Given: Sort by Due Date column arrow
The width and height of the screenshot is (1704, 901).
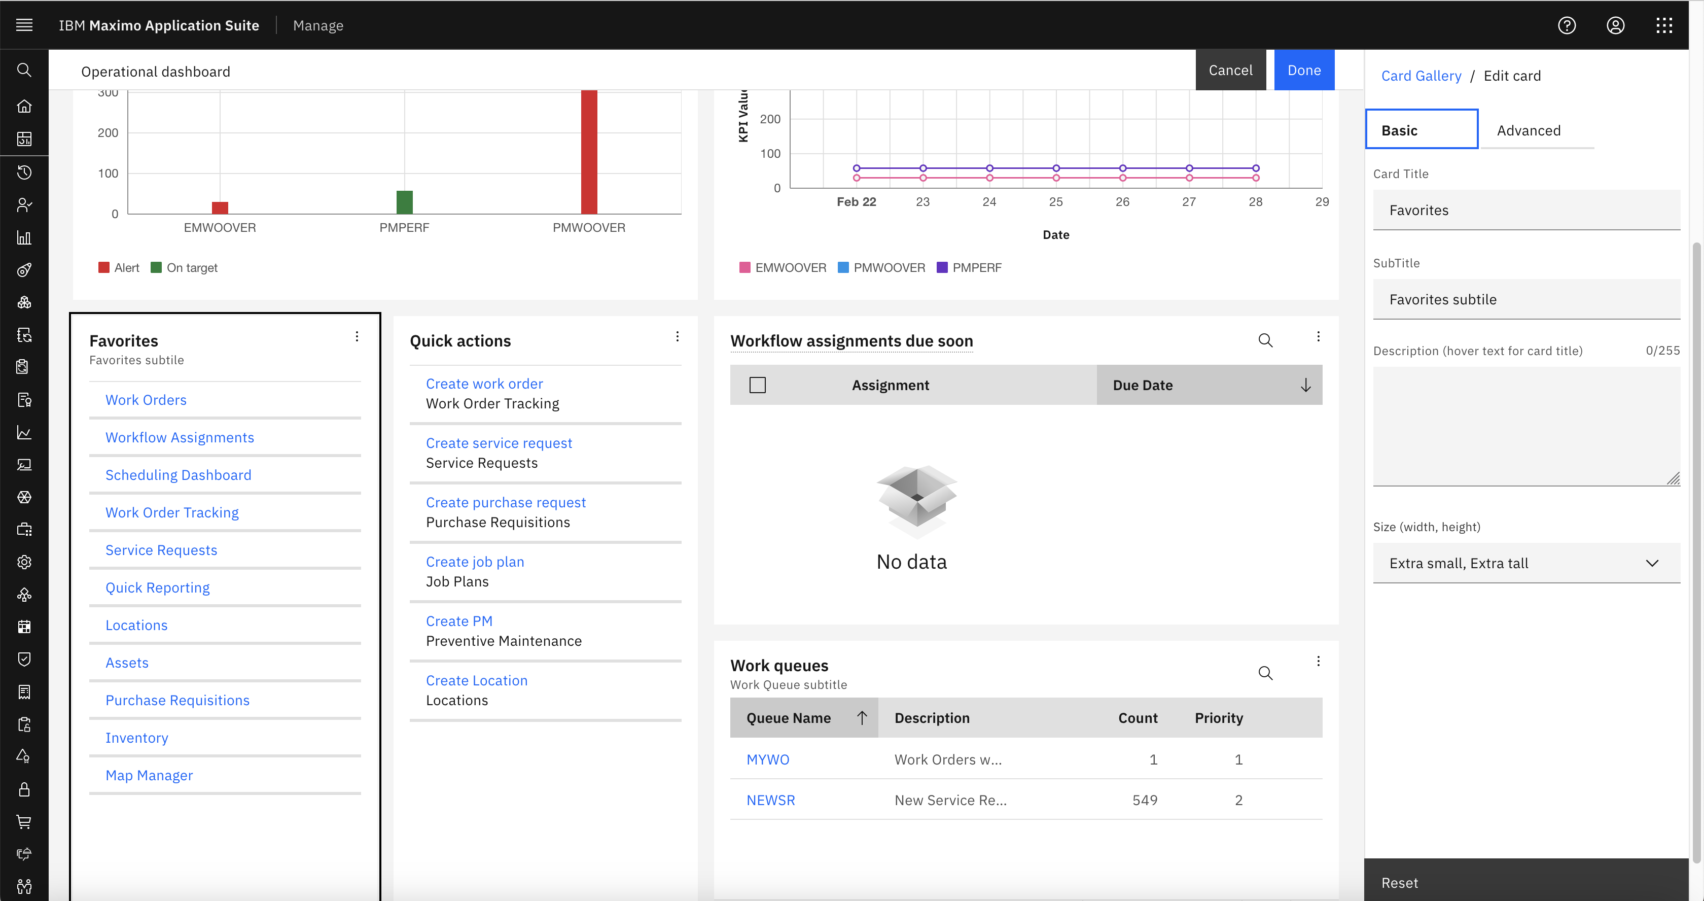Looking at the screenshot, I should (1305, 385).
